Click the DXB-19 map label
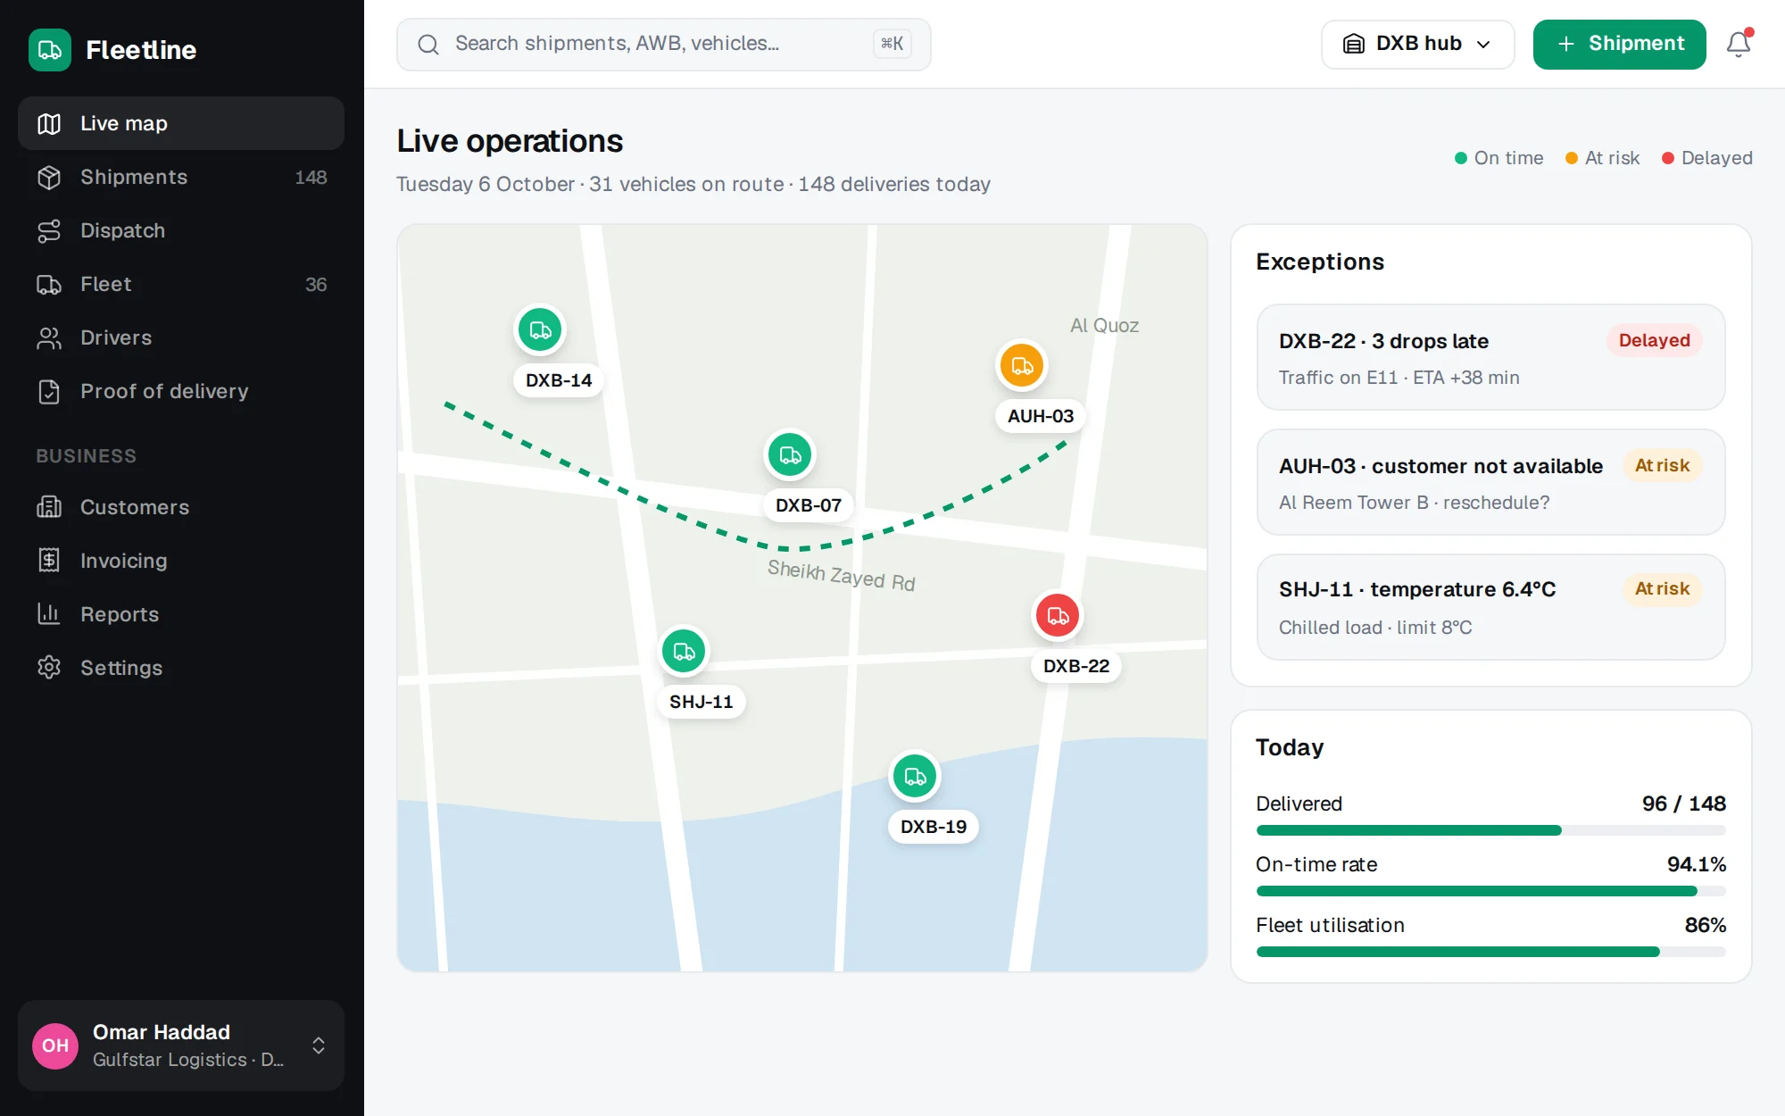The width and height of the screenshot is (1785, 1116). (x=934, y=827)
